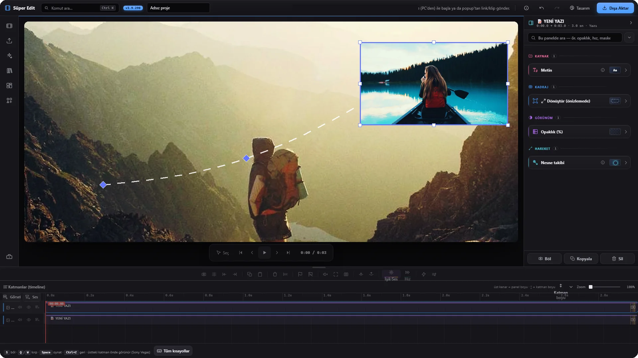The height and width of the screenshot is (358, 638).
Task: Click the trim-to-start arrow icon
Action: point(224,274)
